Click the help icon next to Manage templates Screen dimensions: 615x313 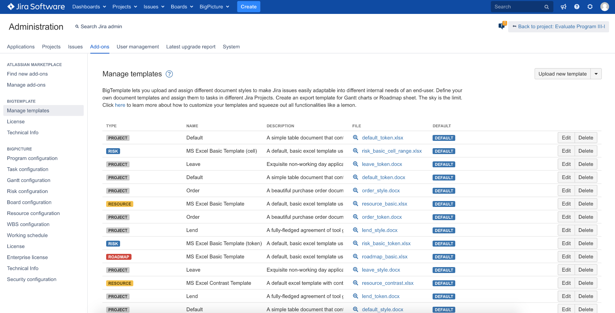[169, 74]
